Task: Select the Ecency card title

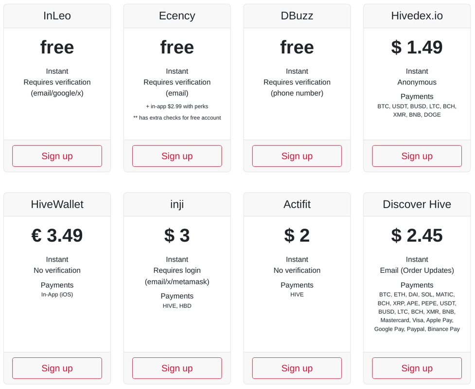Action: coord(177,16)
